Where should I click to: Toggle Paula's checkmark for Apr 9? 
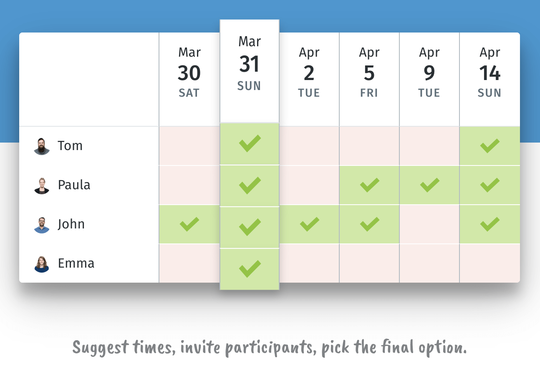click(429, 185)
